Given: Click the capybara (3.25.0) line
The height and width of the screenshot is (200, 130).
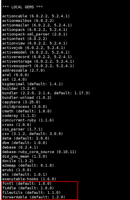Looking at the screenshot, I should tap(21, 102).
